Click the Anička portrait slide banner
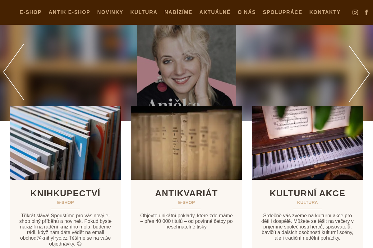 [186, 65]
